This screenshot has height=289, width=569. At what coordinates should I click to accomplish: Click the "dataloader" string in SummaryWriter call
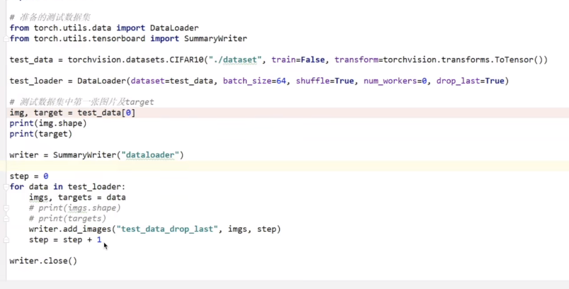click(150, 155)
